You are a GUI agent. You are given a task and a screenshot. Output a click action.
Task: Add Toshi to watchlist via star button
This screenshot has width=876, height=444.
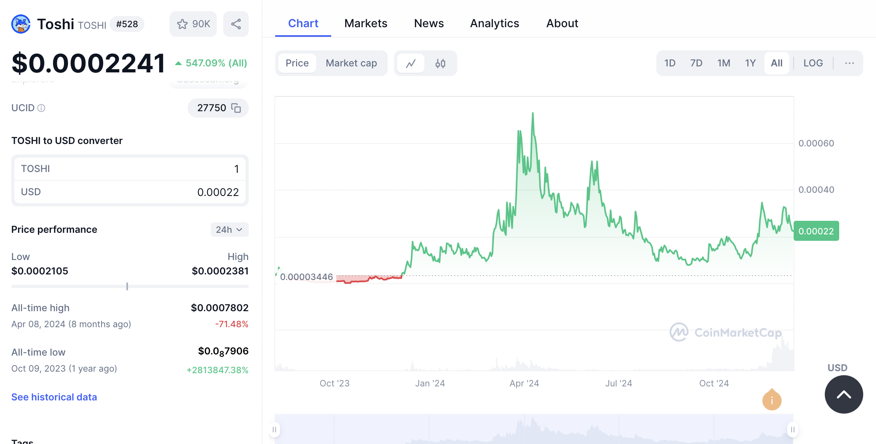pyautogui.click(x=193, y=24)
